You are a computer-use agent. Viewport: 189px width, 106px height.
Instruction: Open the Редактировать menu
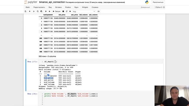(x=39, y=7)
